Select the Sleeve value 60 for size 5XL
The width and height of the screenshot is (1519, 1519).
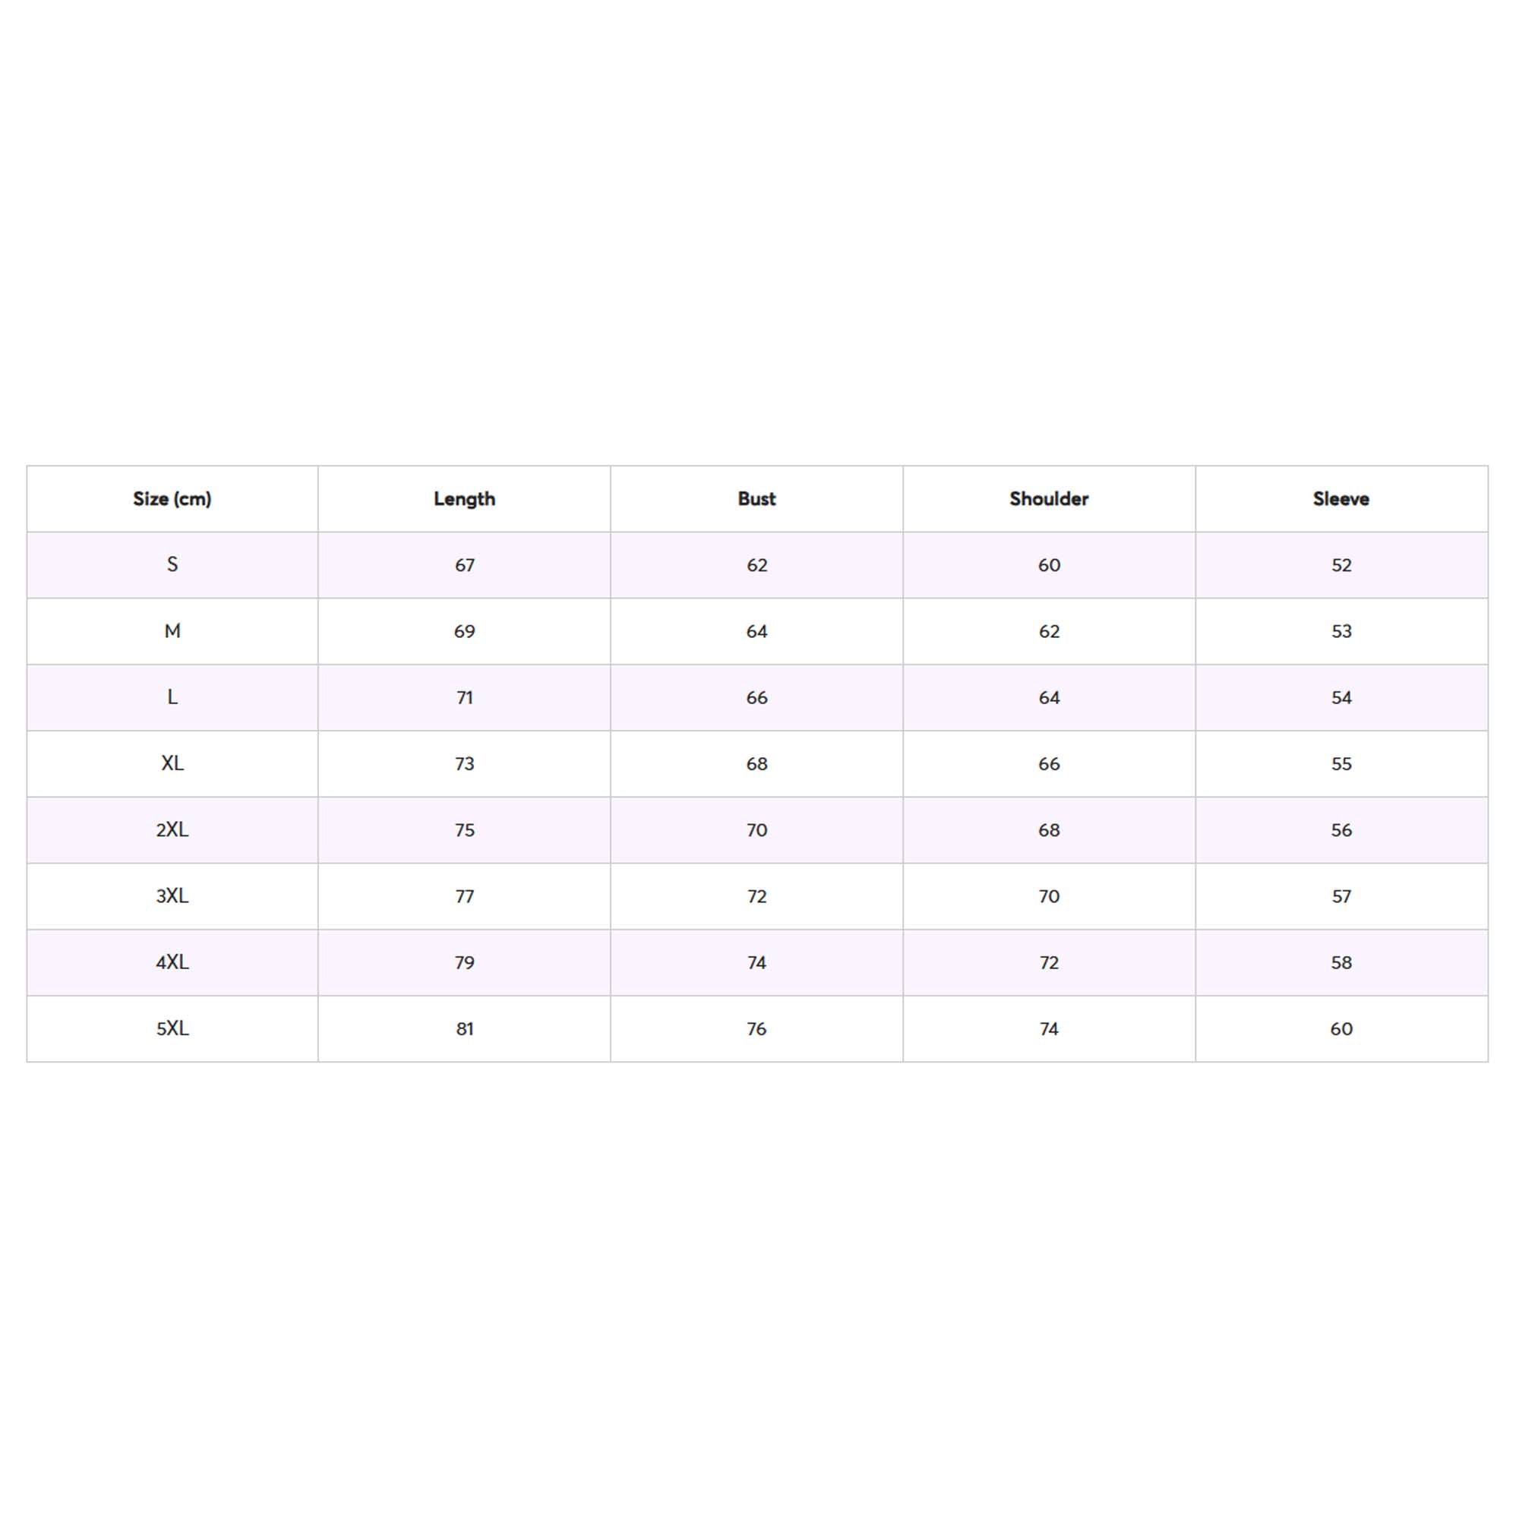(1341, 1028)
